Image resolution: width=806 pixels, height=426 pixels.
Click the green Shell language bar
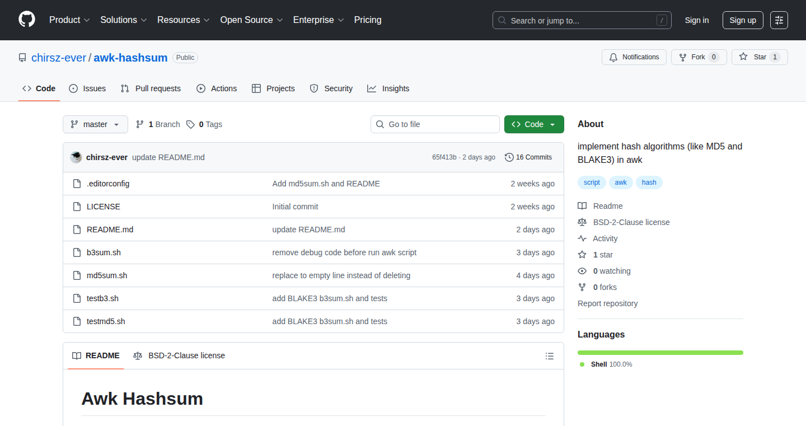660,353
